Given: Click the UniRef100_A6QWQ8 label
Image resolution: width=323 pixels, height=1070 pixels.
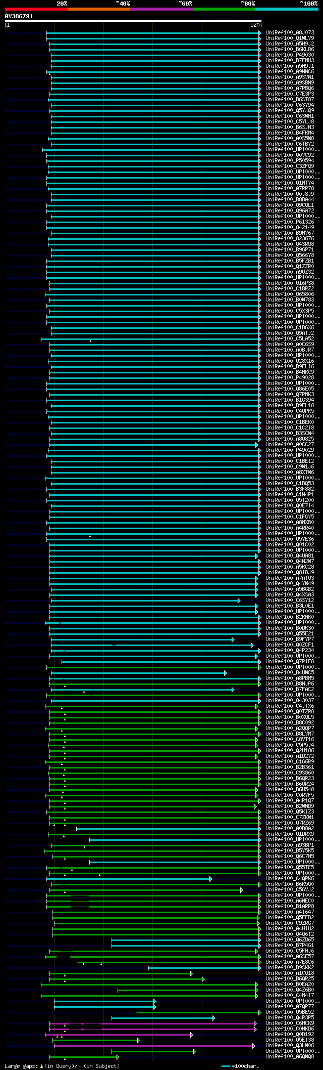Looking at the screenshot, I should coord(290,1056).
